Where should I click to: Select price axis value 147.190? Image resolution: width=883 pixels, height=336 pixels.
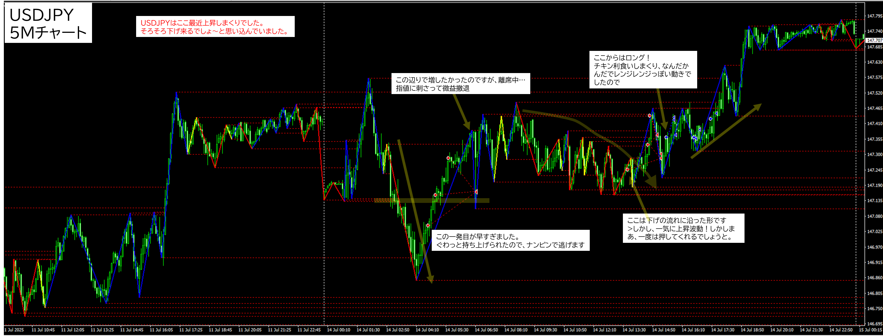pyautogui.click(x=874, y=185)
